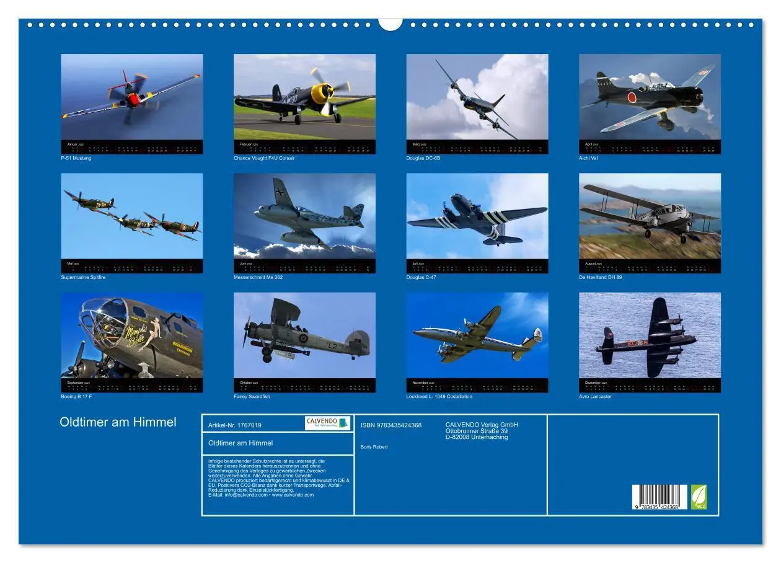Click the Lockheed Constellation photo thumbnail
Image resolution: width=781 pixels, height=563 pixels.
(x=477, y=335)
